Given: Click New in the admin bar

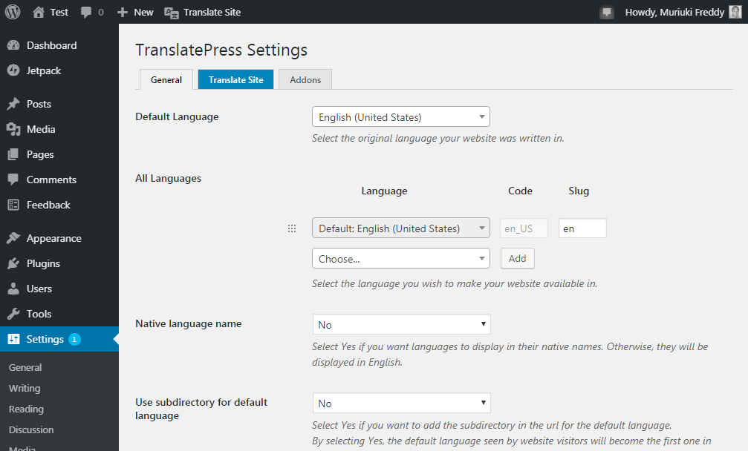Looking at the screenshot, I should (143, 13).
